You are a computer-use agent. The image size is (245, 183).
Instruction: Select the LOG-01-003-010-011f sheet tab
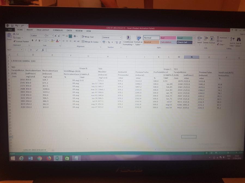35,150
